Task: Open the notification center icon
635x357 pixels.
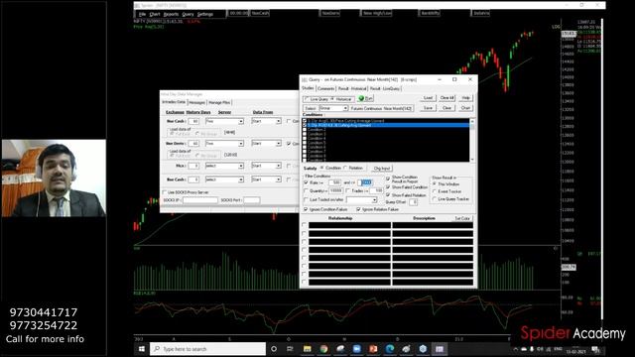Action: tap(595, 349)
